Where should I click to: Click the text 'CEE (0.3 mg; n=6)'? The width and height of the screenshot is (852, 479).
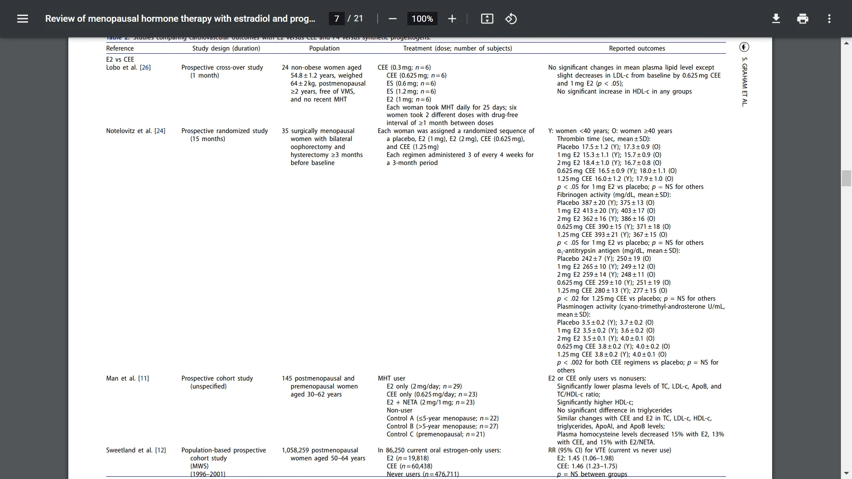pos(404,67)
